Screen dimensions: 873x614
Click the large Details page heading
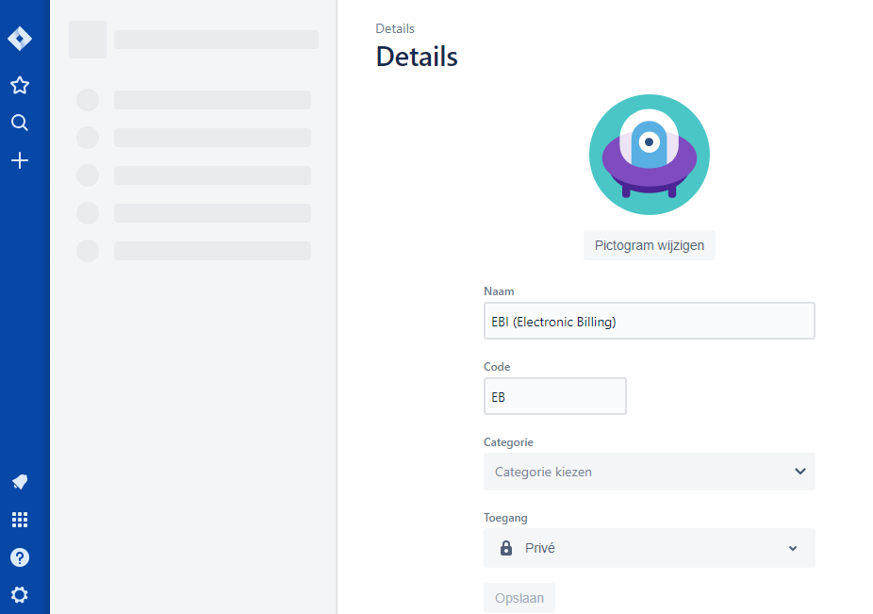click(417, 57)
